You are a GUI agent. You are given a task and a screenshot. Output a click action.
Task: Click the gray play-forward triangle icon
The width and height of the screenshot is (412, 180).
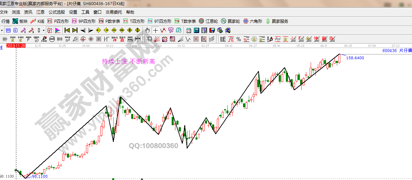coord(90,30)
